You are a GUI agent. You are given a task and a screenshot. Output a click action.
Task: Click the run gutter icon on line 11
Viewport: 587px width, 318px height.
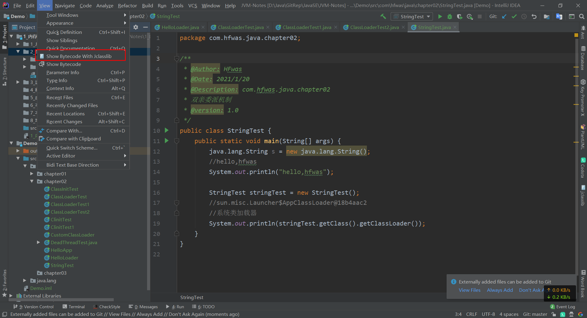167,141
